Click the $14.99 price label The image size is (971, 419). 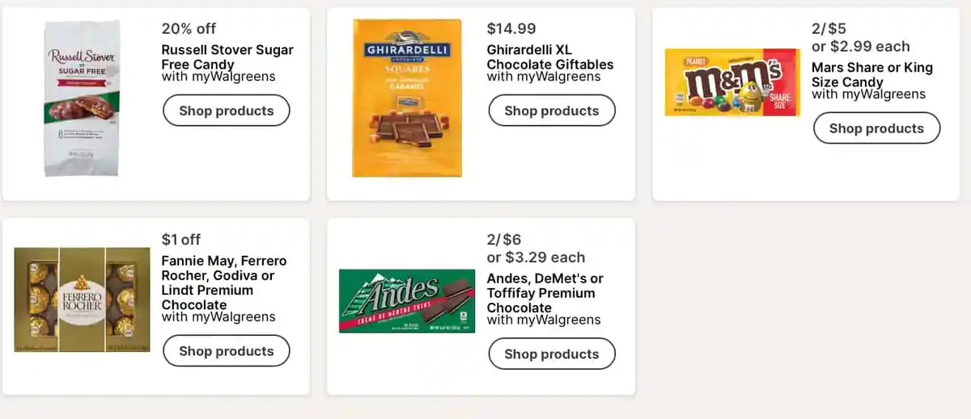511,29
